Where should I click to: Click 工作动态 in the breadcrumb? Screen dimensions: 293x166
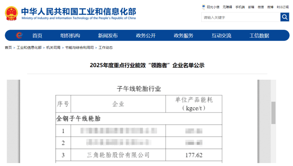105,48
